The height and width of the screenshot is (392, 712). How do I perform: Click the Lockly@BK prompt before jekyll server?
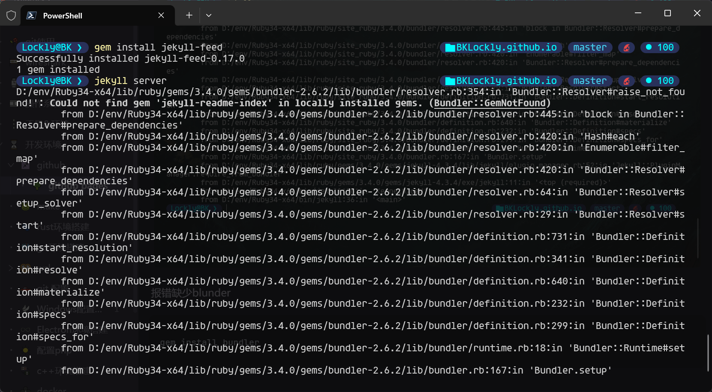[52, 81]
